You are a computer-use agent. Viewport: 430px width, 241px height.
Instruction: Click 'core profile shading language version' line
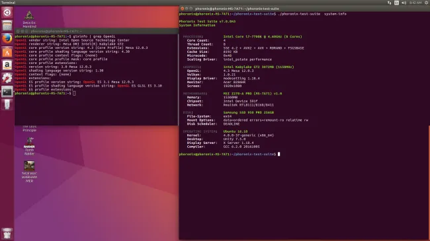pos(72,52)
